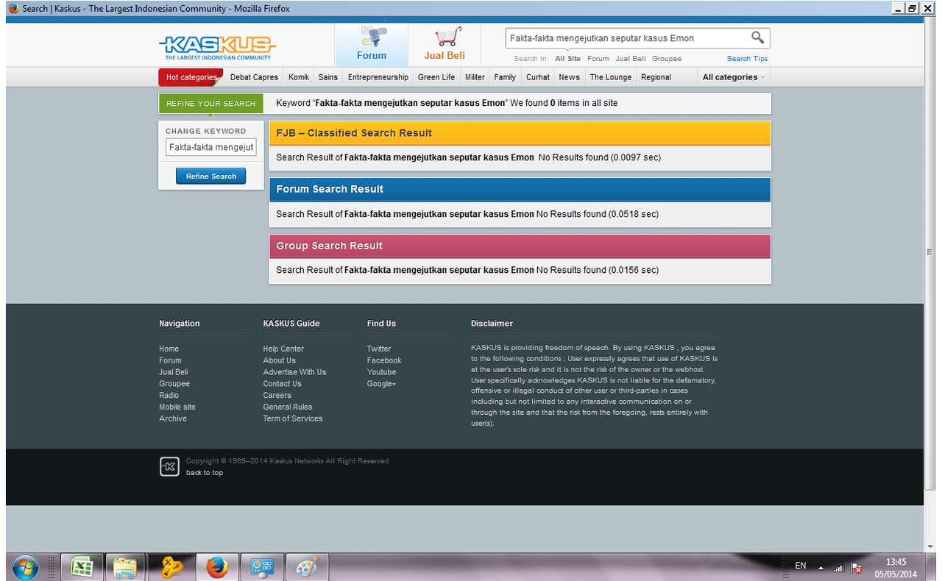Open the Search Tips link
The image size is (942, 581).
[x=747, y=59]
